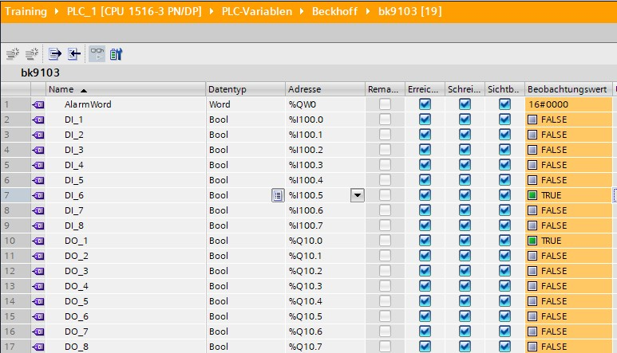The width and height of the screenshot is (617, 353).
Task: Click the tag icon of DI_1 row
Action: tap(38, 120)
